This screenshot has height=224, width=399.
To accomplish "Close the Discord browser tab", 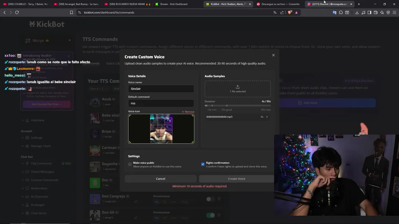I will [351, 4].
